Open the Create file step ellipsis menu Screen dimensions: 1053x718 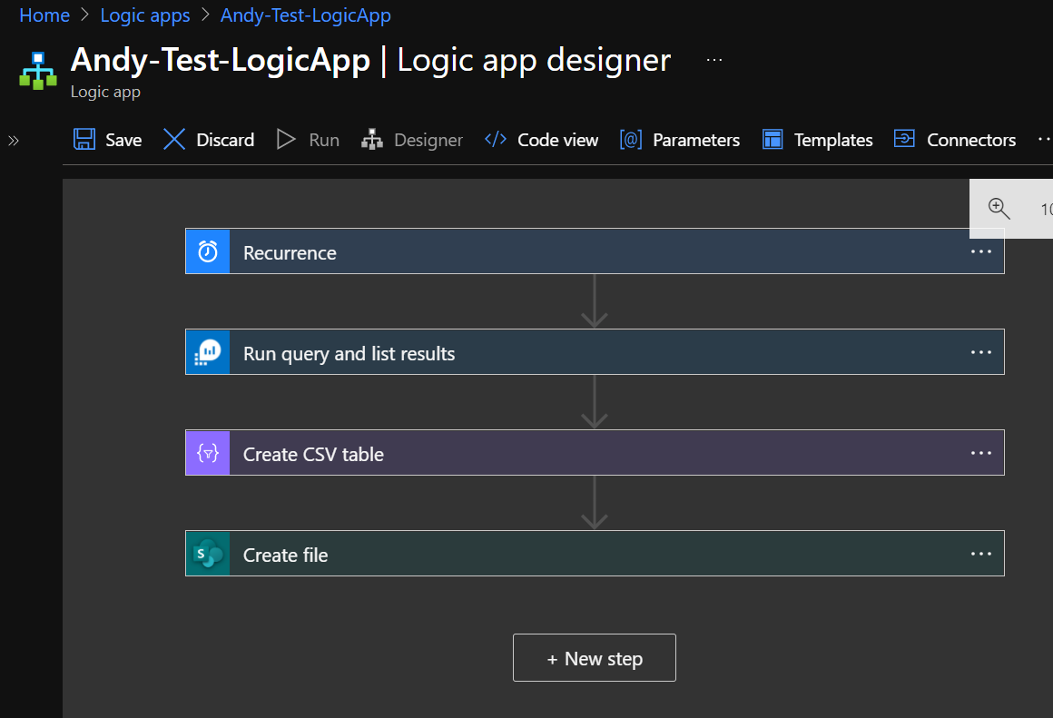981,554
